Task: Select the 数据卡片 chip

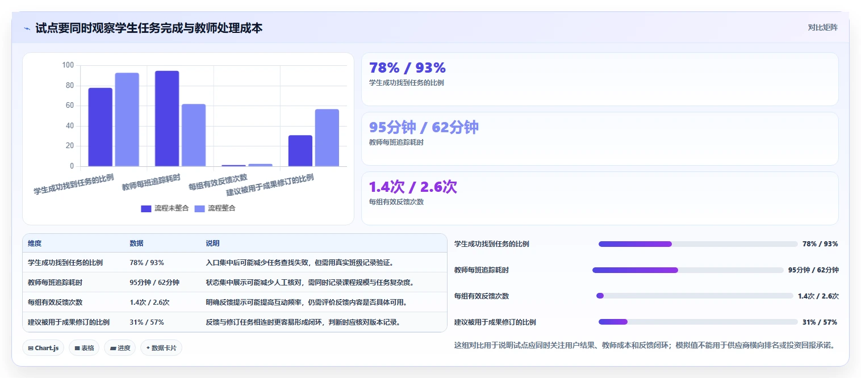Action: (161, 348)
